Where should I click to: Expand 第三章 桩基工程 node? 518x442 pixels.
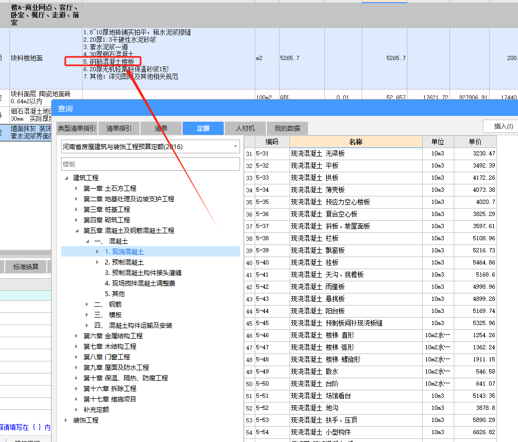pos(76,210)
